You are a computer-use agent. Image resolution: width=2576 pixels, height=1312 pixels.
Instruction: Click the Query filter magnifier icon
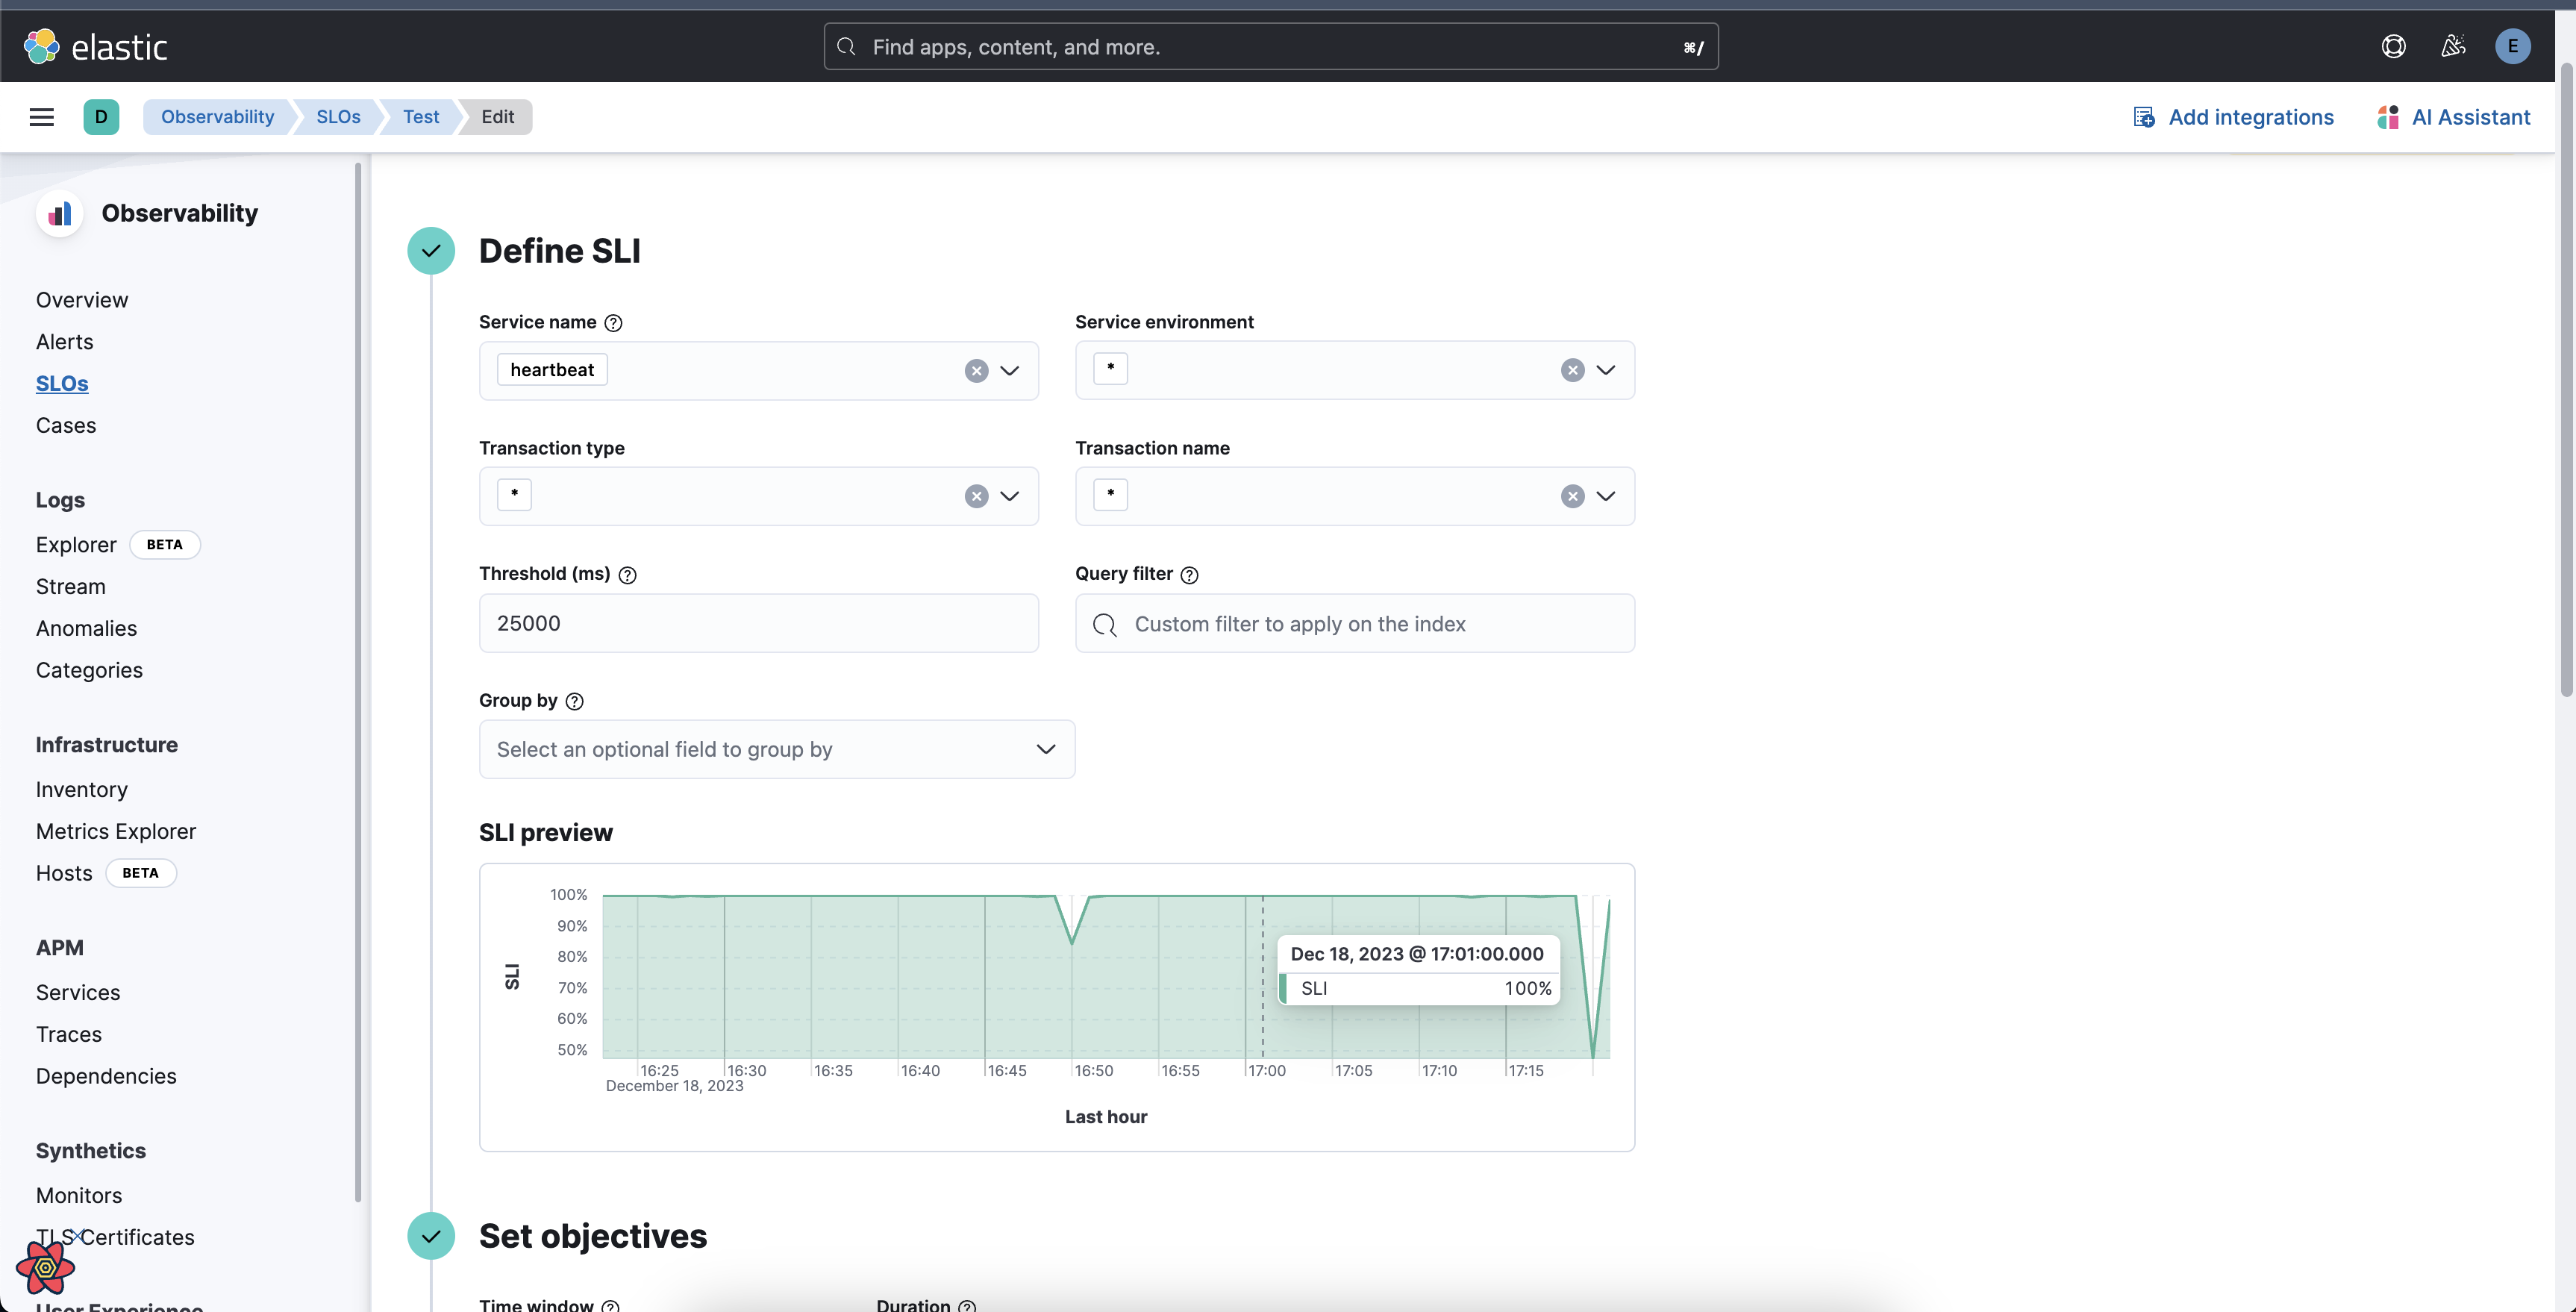(x=1105, y=625)
